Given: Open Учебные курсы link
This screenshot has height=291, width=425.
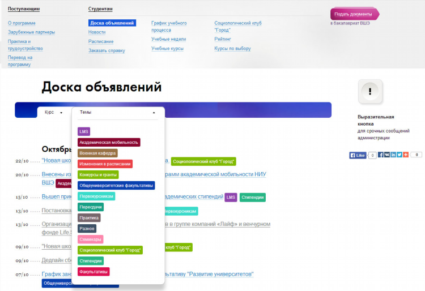Looking at the screenshot, I should (x=167, y=49).
